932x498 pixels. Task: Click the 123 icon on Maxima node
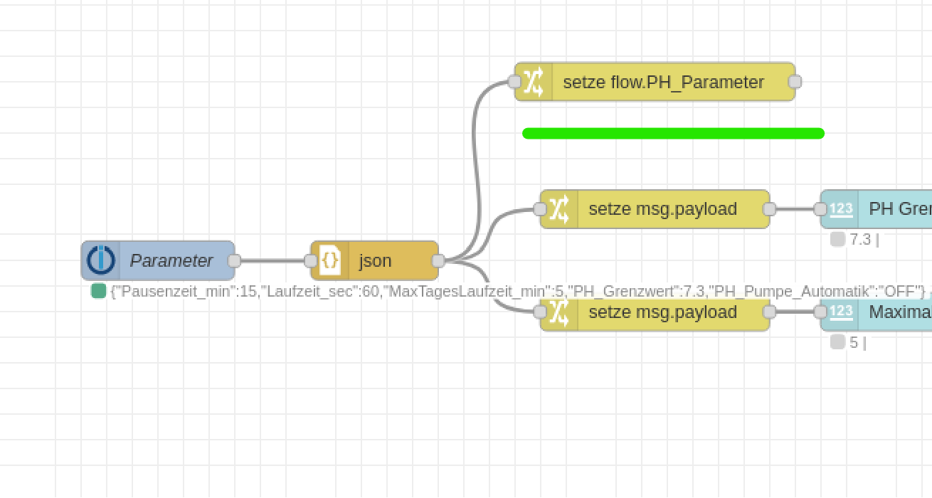coord(840,312)
